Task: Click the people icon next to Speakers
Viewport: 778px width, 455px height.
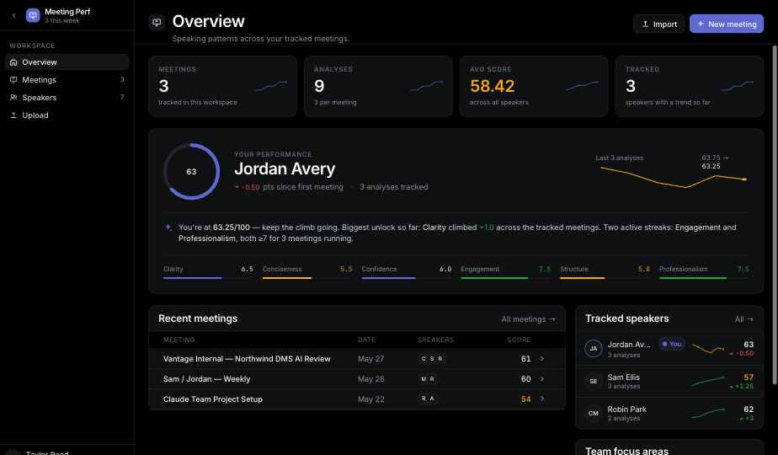Action: (x=13, y=98)
